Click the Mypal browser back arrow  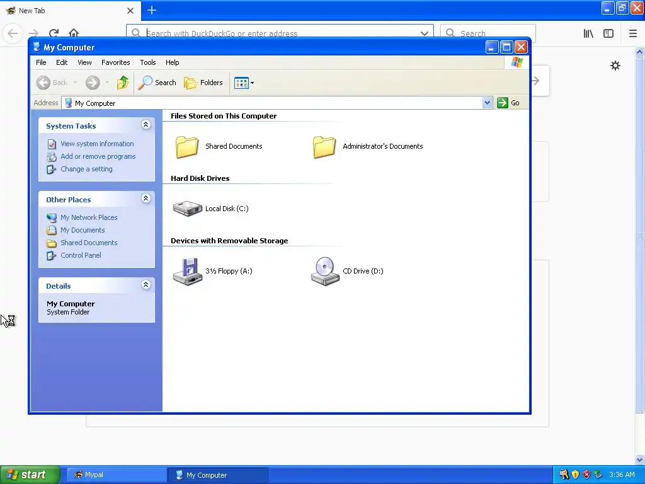13,33
